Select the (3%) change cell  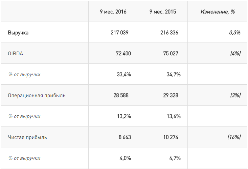click(x=235, y=95)
